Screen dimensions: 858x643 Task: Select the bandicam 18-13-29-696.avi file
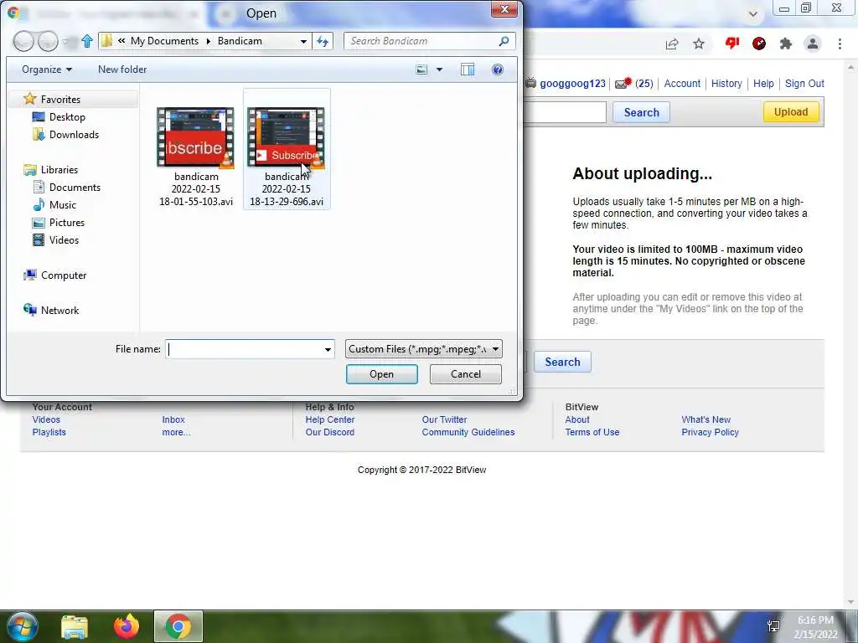click(x=287, y=149)
